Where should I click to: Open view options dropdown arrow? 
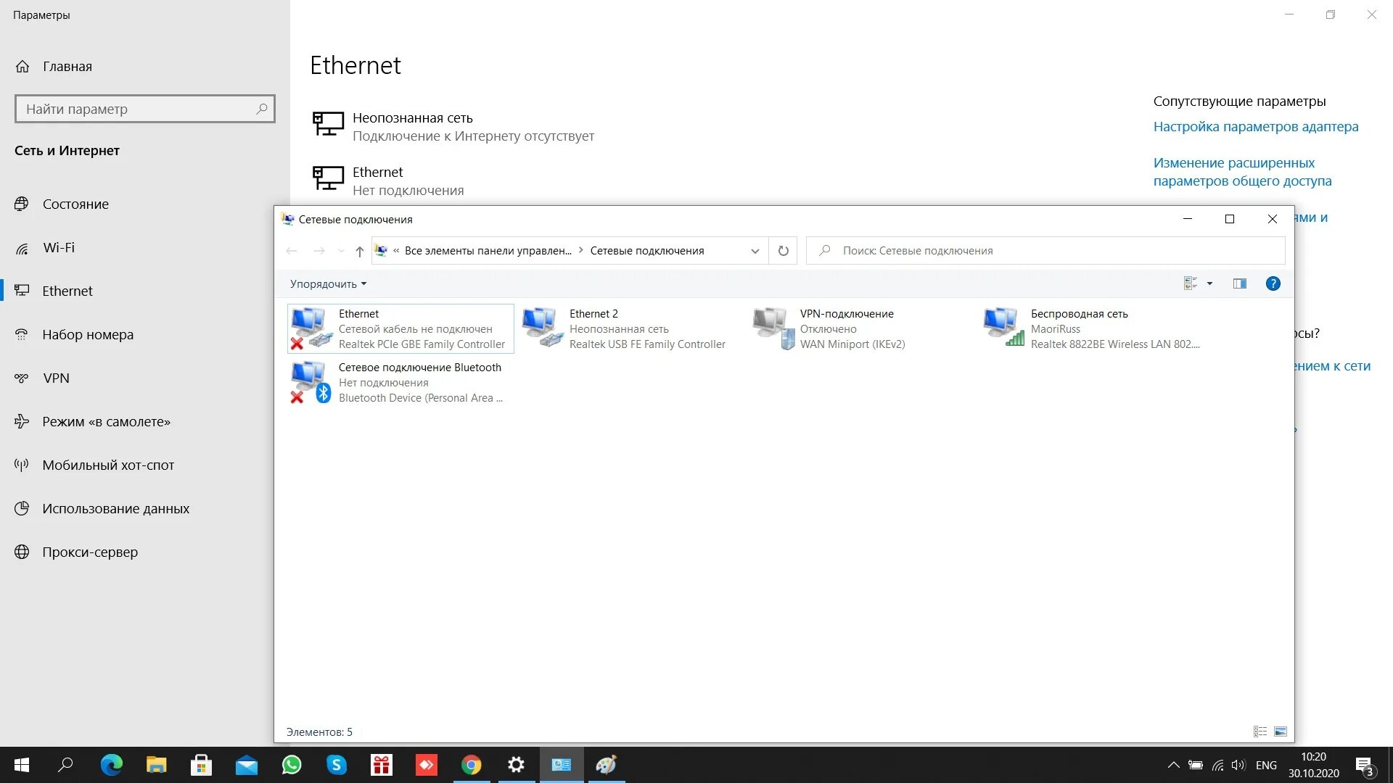tap(1209, 283)
